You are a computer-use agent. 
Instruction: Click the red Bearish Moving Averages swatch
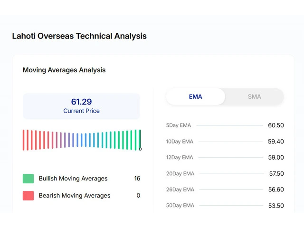tap(28, 195)
